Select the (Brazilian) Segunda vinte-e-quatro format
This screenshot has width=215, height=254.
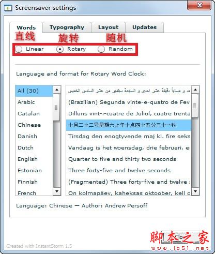tap(129, 102)
